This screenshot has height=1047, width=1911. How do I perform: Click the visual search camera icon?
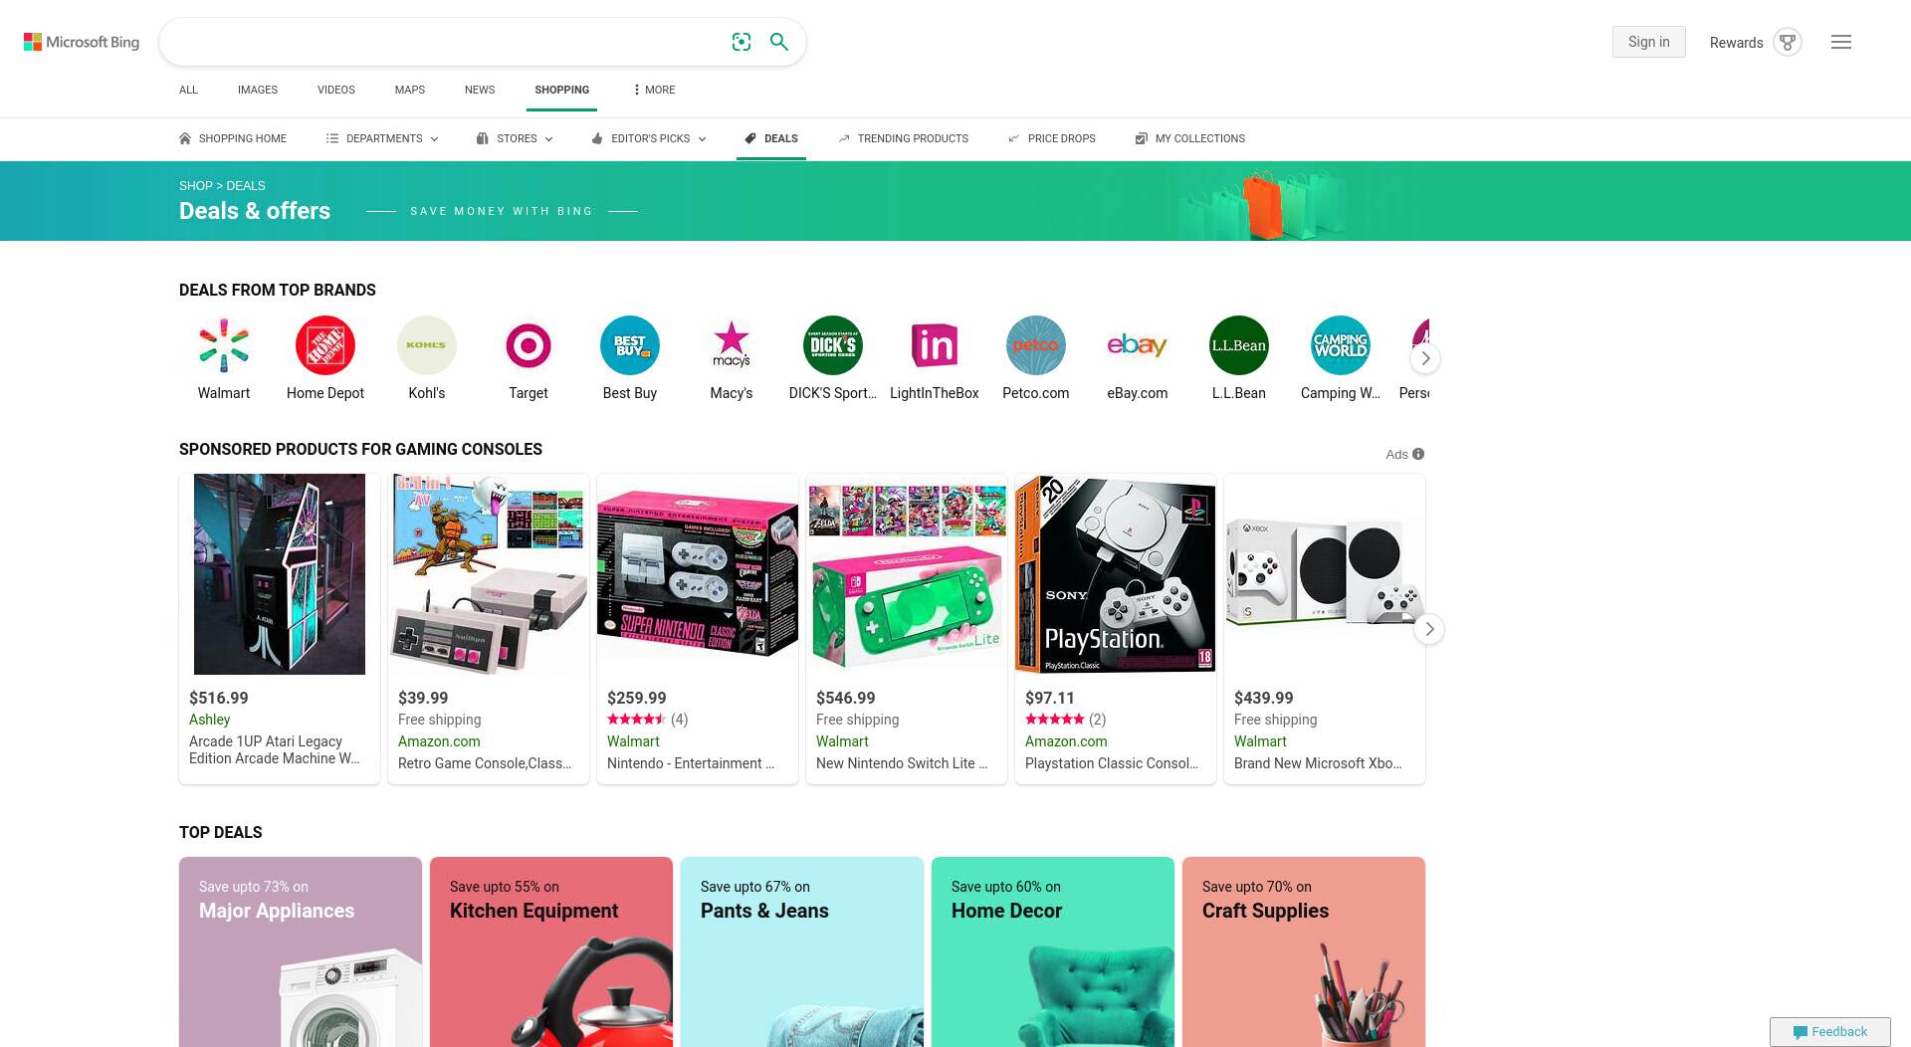[741, 42]
